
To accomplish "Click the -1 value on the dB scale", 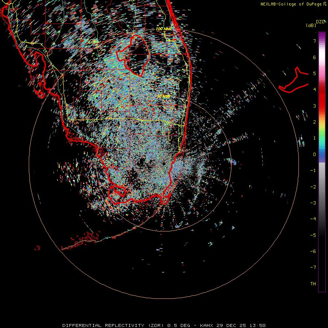I will [x=313, y=171].
